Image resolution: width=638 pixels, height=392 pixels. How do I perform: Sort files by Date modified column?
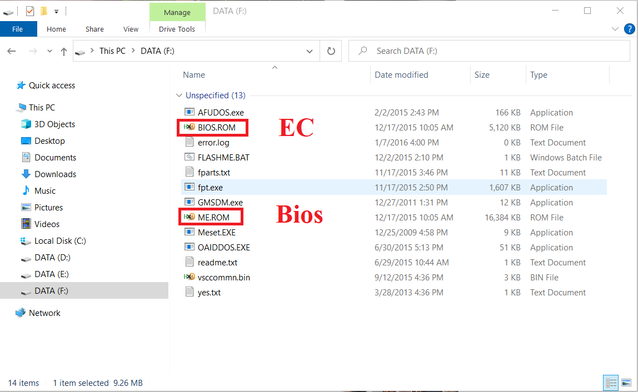click(401, 75)
